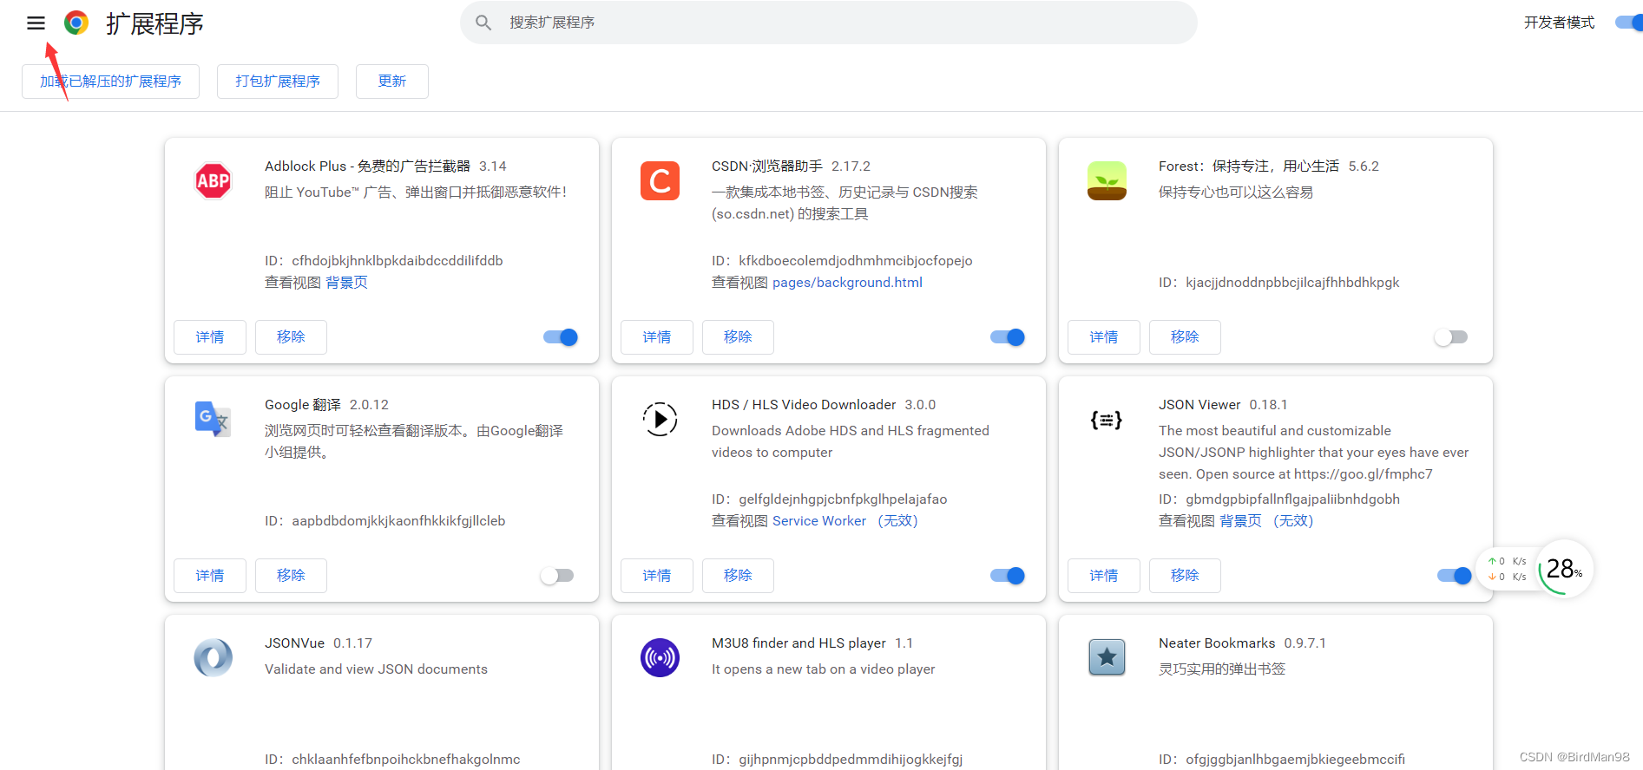Open the hamburger main menu
Viewport: 1643px width, 770px height.
click(x=36, y=23)
